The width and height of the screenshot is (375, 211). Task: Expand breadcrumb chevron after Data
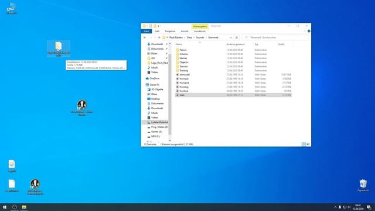(194, 38)
